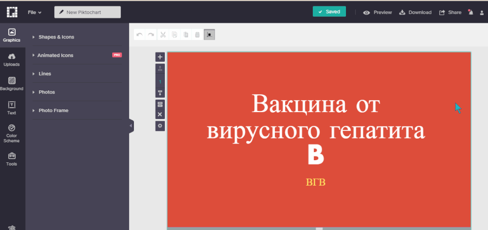Open the Background panel
This screenshot has height=230, width=488.
[12, 83]
